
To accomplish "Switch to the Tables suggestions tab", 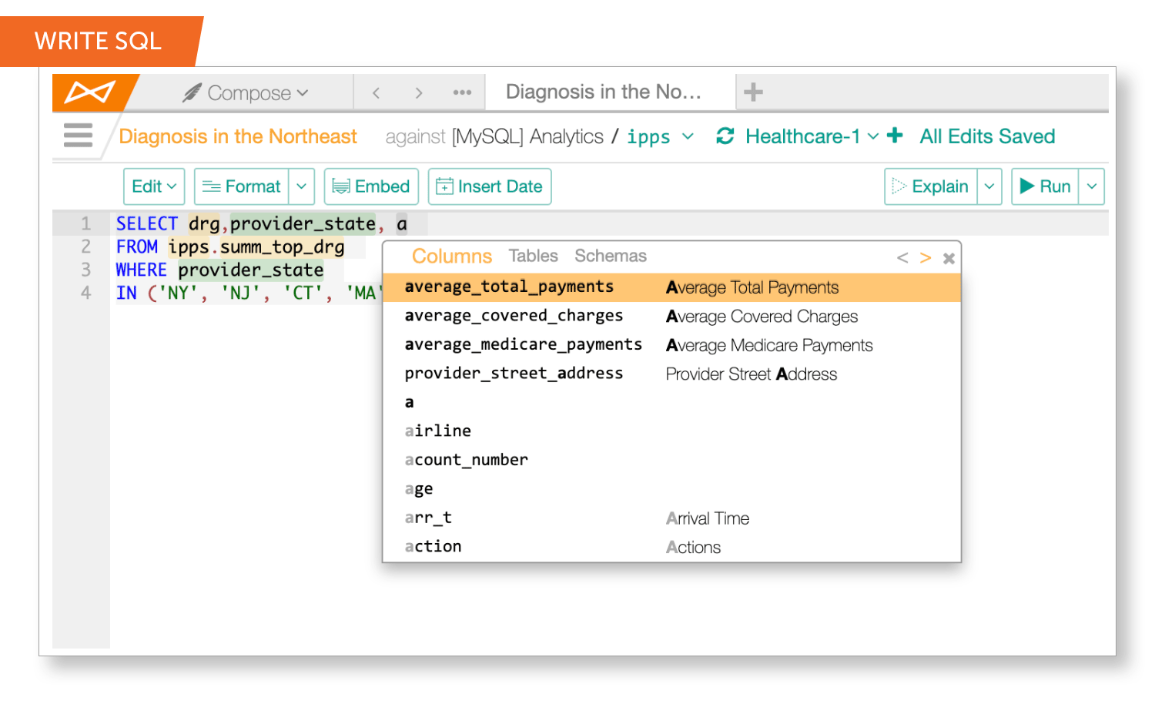I will tap(533, 256).
